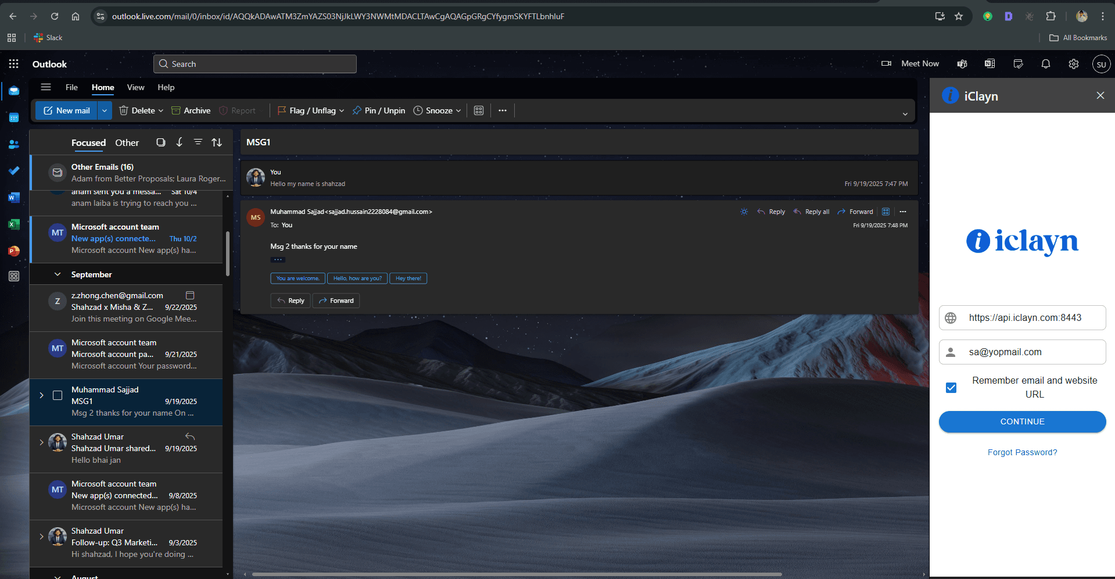The height and width of the screenshot is (579, 1115).
Task: Click the message list vertical scrollbar
Action: tap(228, 254)
